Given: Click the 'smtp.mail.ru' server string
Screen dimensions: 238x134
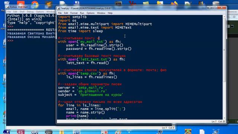Looking at the screenshot, I should coord(91,87).
